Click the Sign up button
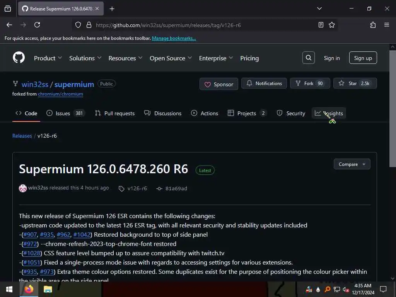Viewport: 396px width, 297px height. click(363, 58)
